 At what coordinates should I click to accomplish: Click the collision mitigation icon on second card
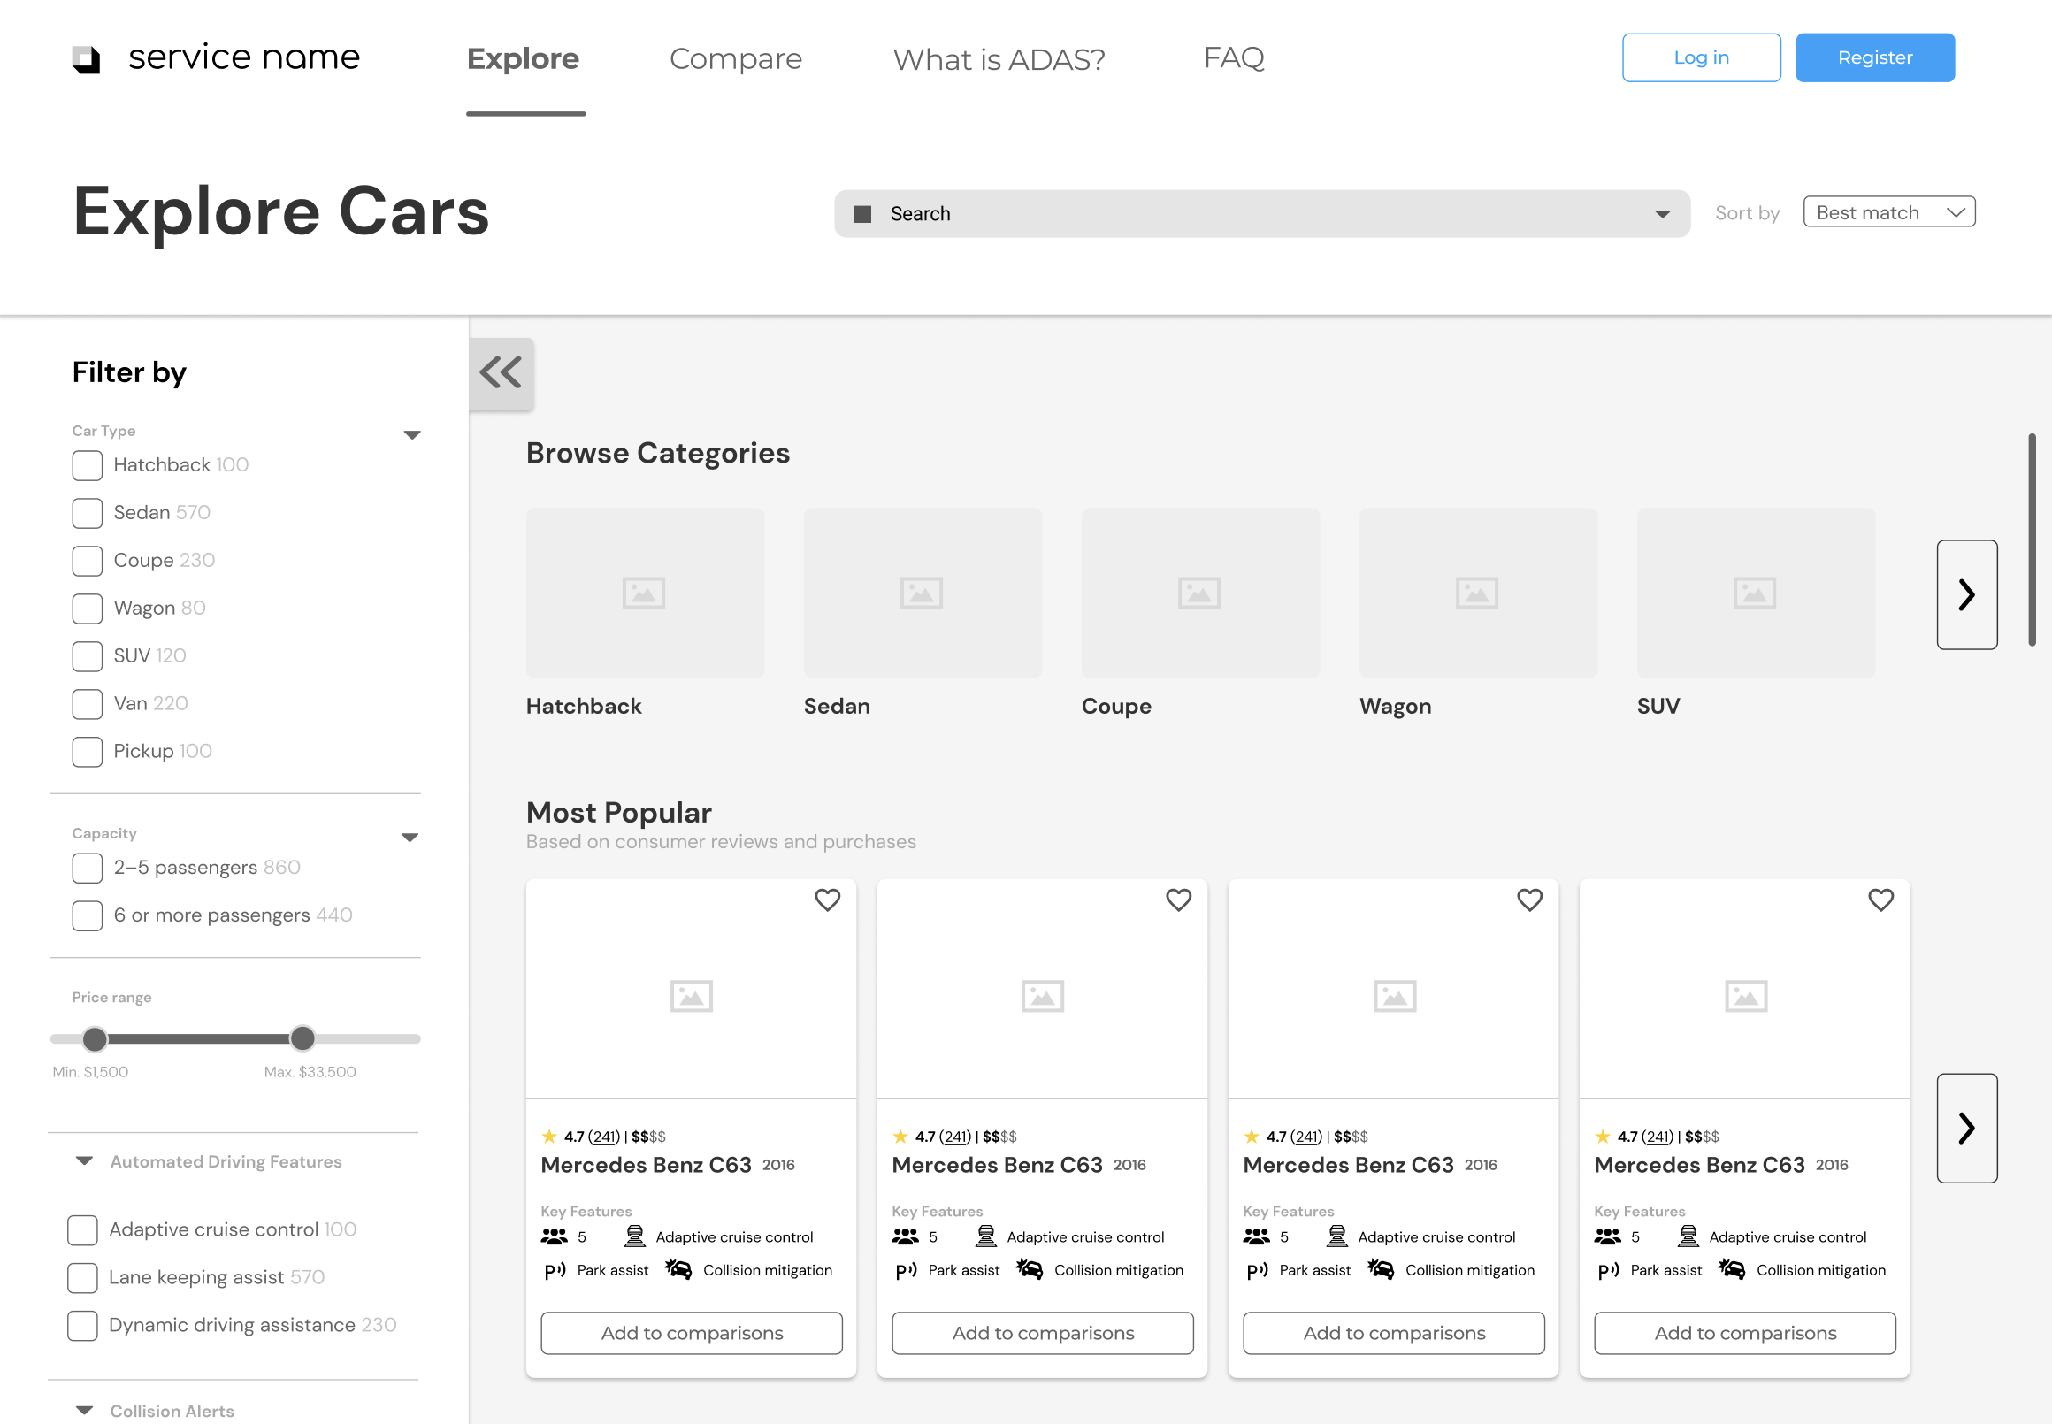point(1030,1268)
